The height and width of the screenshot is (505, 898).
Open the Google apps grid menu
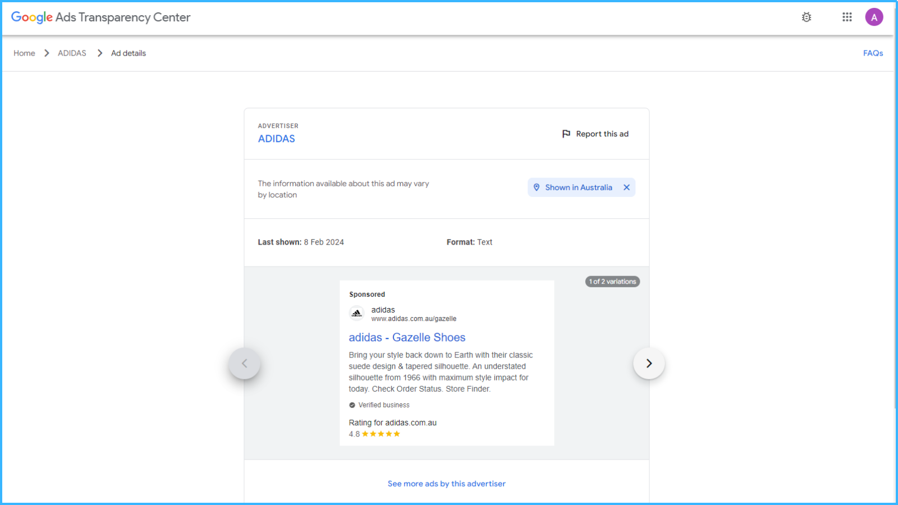point(847,17)
